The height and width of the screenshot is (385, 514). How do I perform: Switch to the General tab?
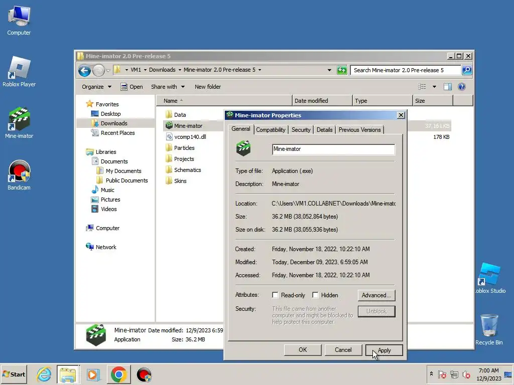[240, 129]
